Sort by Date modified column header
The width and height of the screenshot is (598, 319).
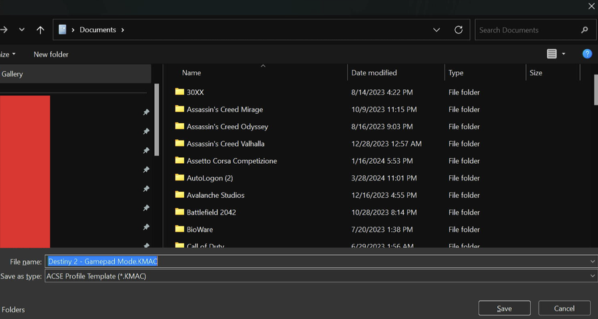pyautogui.click(x=374, y=73)
